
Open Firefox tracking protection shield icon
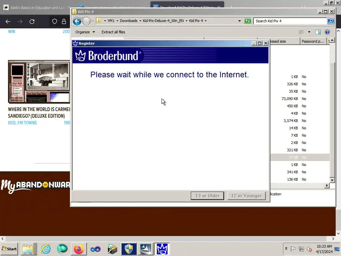point(55,21)
